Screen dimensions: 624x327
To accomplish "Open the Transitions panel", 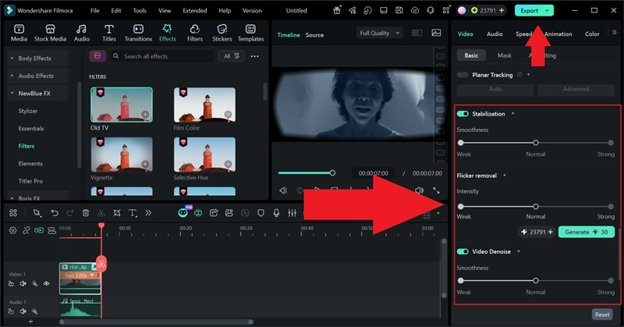I will 138,33.
